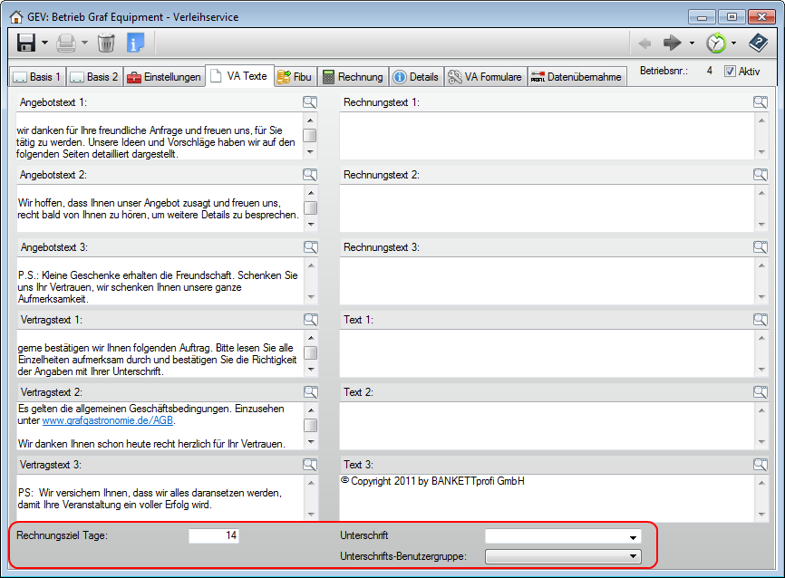The width and height of the screenshot is (785, 578).
Task: Click the printer icon in toolbar
Action: pos(66,43)
